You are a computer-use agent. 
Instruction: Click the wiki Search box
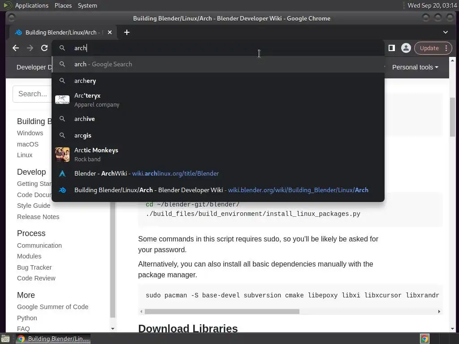pos(32,94)
